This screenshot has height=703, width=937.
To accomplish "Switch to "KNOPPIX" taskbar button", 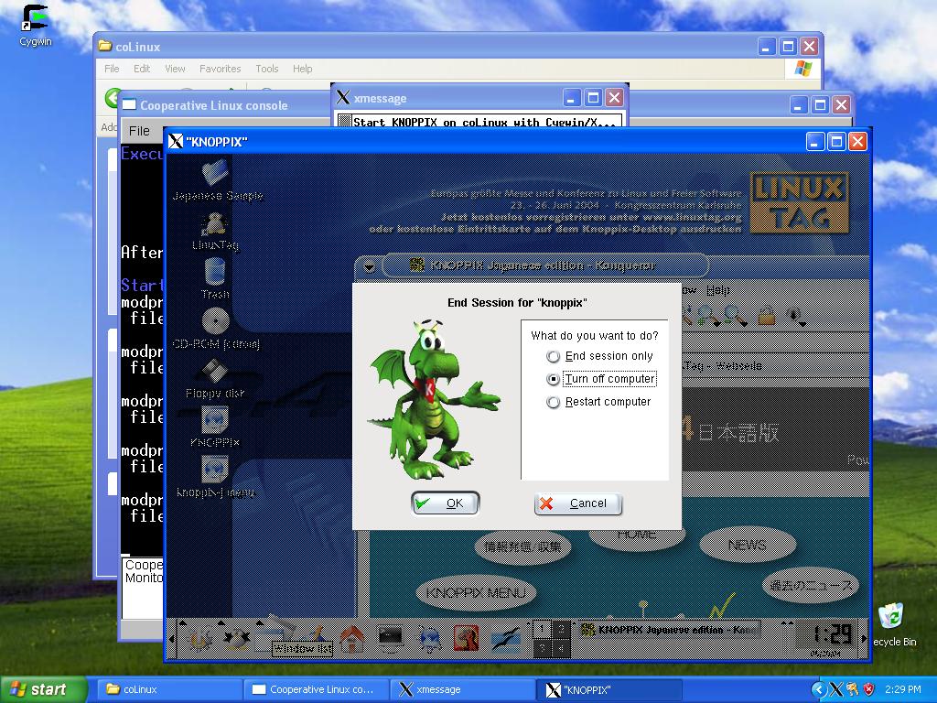I will pos(609,689).
